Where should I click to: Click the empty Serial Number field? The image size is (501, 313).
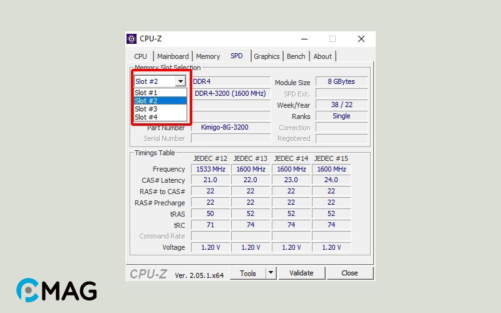pos(230,138)
